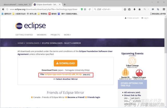
Task: Open All mirrors (xml) link
Action: [132, 92]
